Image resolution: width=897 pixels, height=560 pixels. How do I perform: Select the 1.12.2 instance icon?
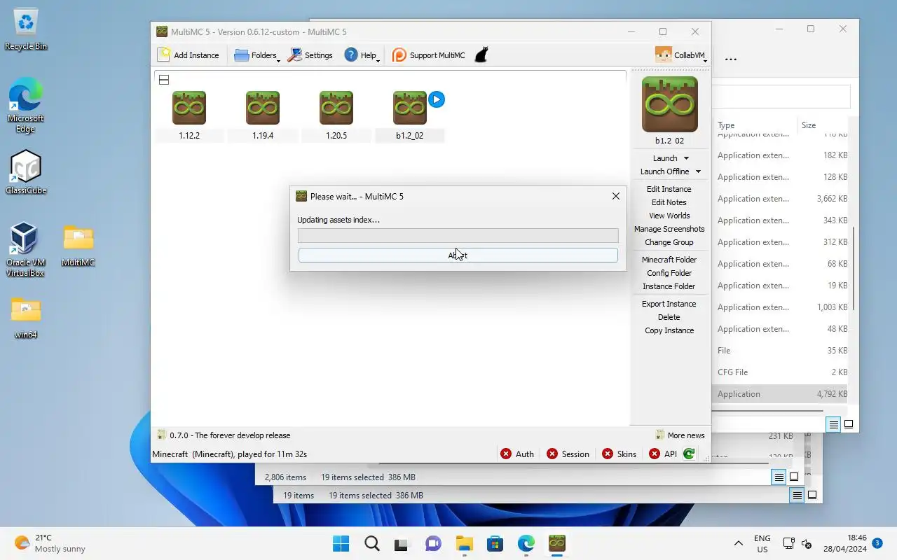(x=189, y=108)
